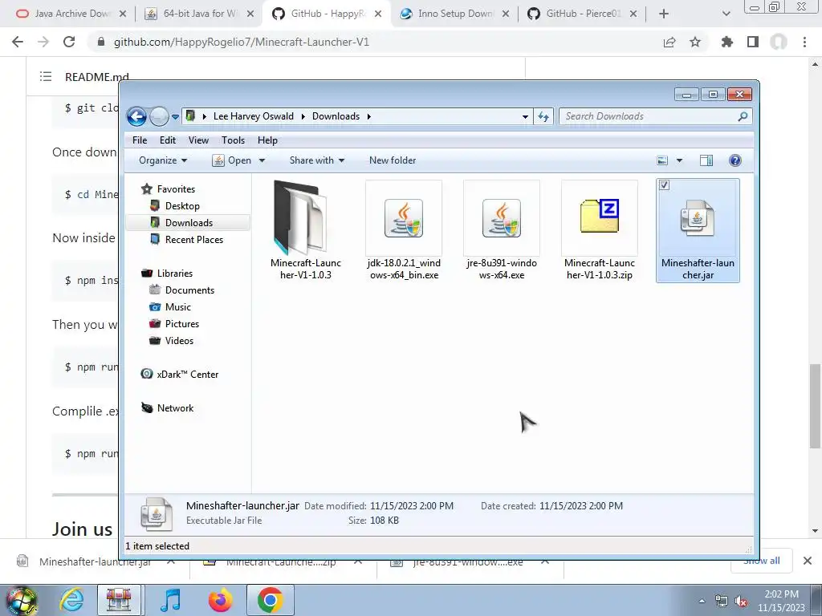Viewport: 822px width, 616px height.
Task: Select jdk-18.0.2.1_windows-x64_bin.exe file
Action: tap(404, 230)
